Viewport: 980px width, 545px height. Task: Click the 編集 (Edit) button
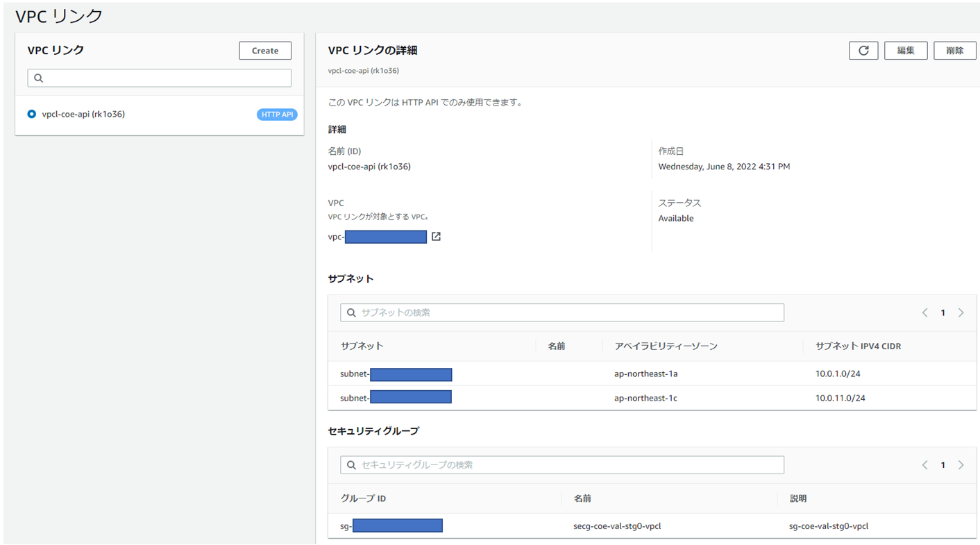point(906,51)
